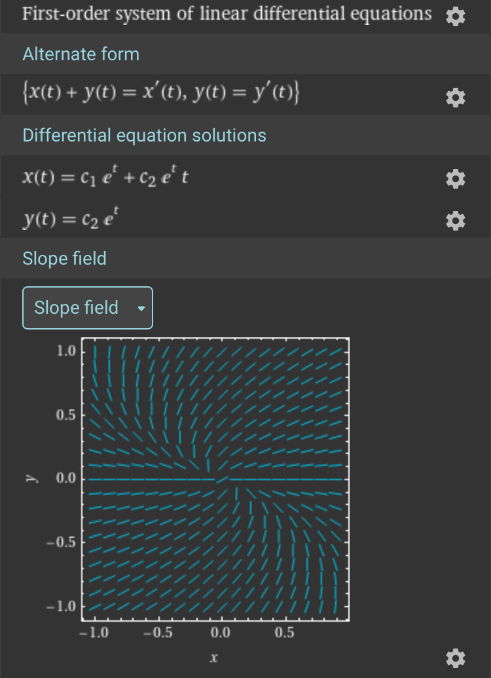
Task: Click gear icon beside the alternate form equation
Action: (455, 98)
